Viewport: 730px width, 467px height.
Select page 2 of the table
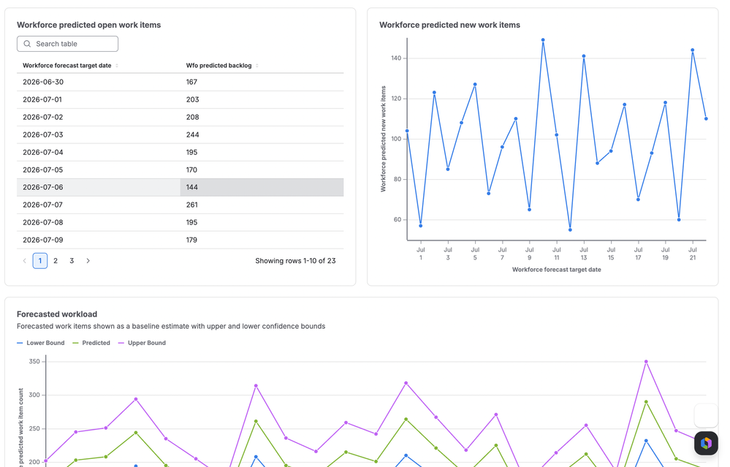tap(56, 261)
